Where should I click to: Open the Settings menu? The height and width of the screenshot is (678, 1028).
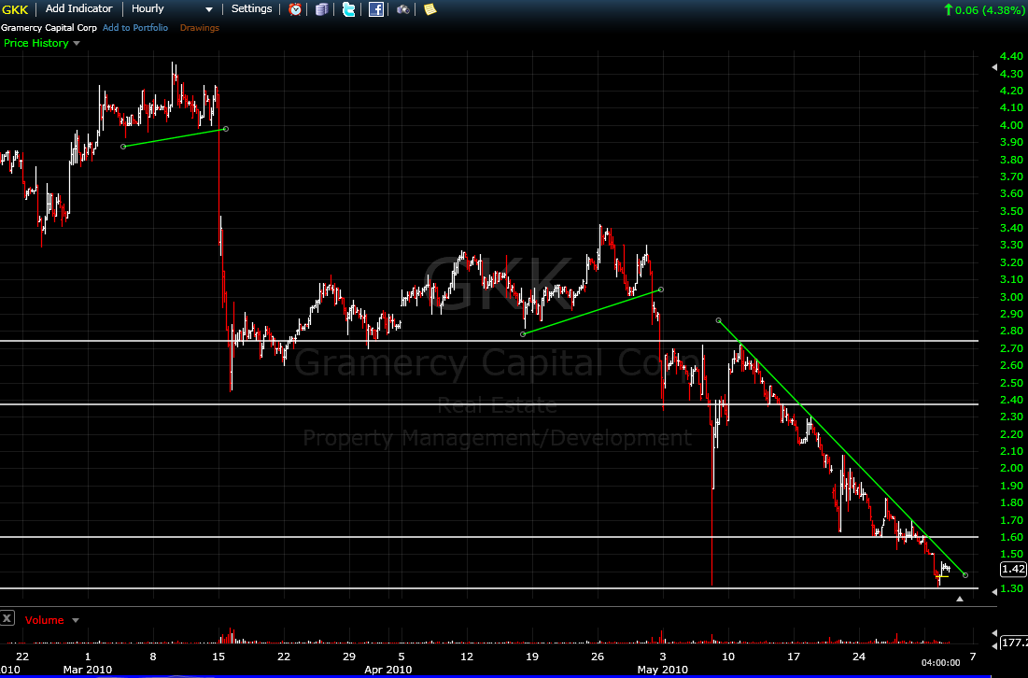coord(252,9)
